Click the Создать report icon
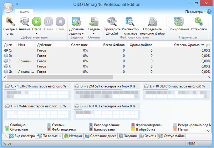 (x=94, y=21)
